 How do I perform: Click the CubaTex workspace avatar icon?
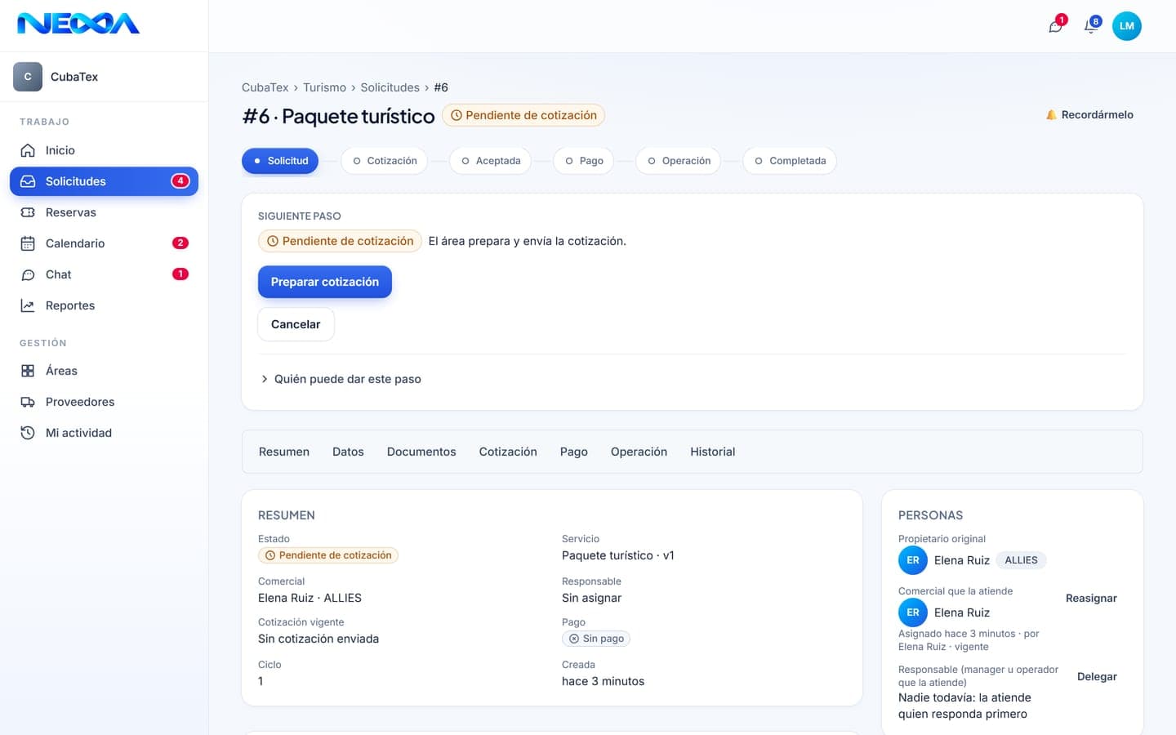coord(28,77)
